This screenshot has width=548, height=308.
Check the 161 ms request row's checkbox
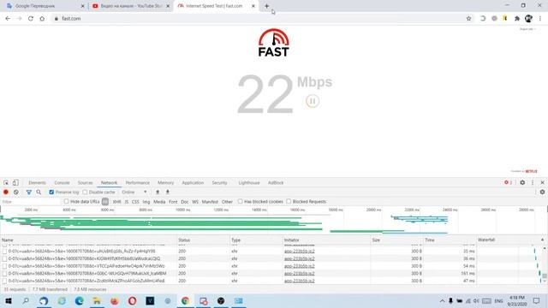[4, 274]
